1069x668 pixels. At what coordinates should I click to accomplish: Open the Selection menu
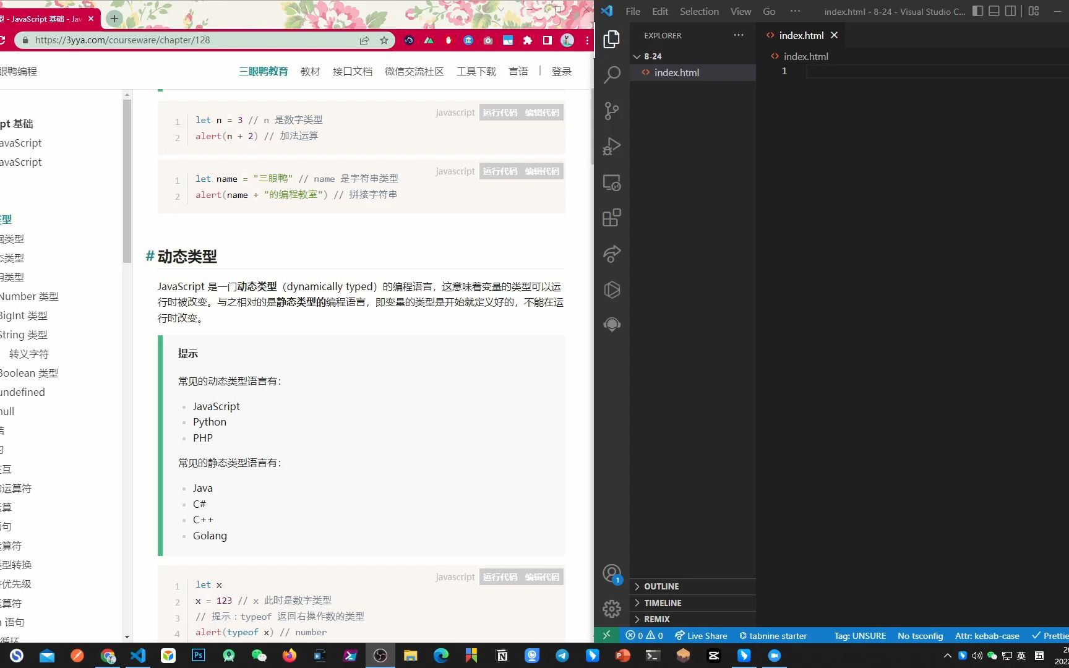[699, 11]
